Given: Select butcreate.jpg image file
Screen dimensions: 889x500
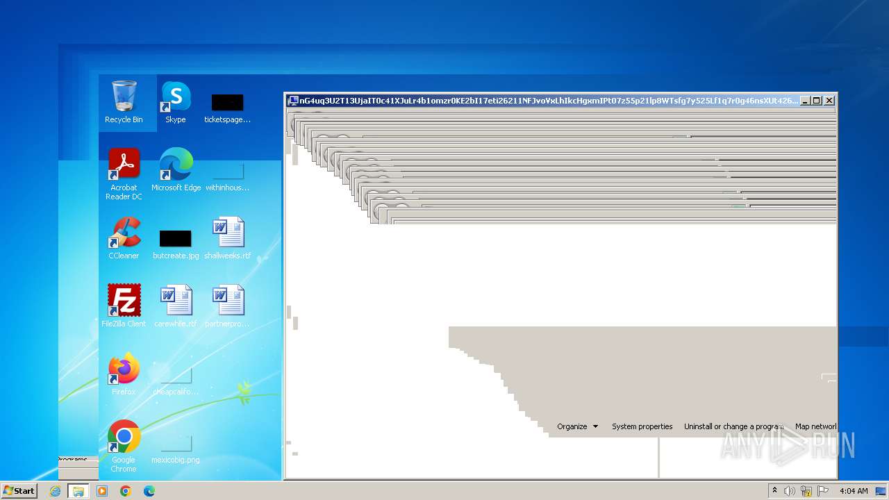Looking at the screenshot, I should pyautogui.click(x=176, y=244).
